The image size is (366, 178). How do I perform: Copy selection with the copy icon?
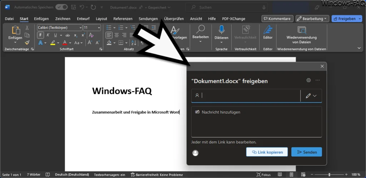[x=27, y=35]
